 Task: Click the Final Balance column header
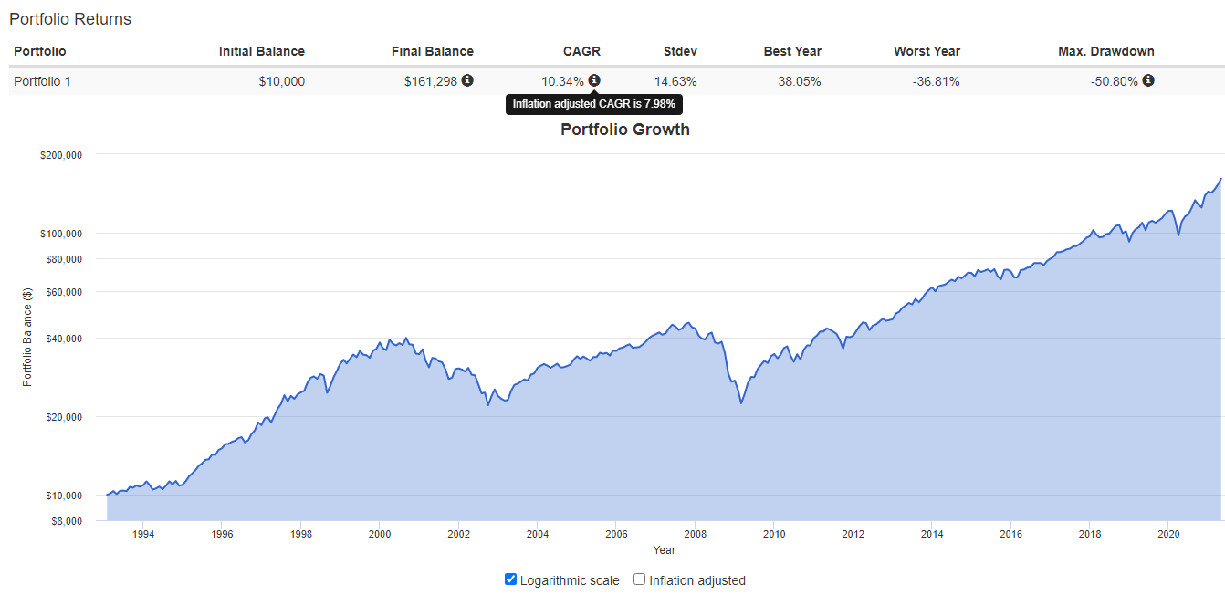(x=433, y=51)
